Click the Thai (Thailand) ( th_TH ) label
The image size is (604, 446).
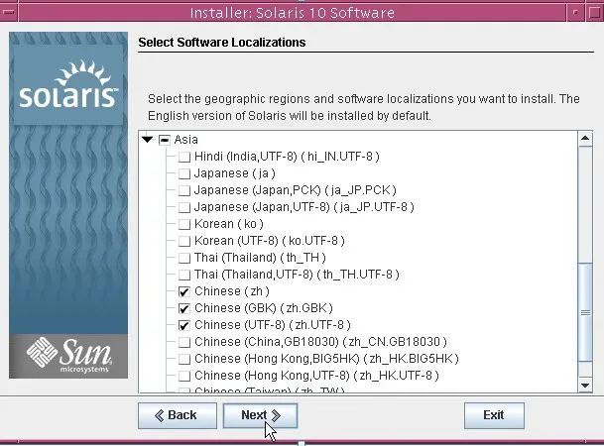pyautogui.click(x=260, y=258)
